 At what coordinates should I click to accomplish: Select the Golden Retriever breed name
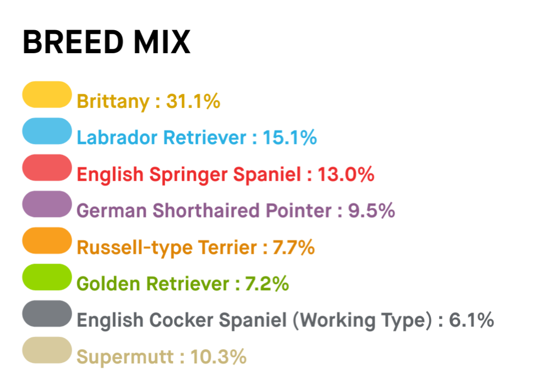tap(153, 284)
